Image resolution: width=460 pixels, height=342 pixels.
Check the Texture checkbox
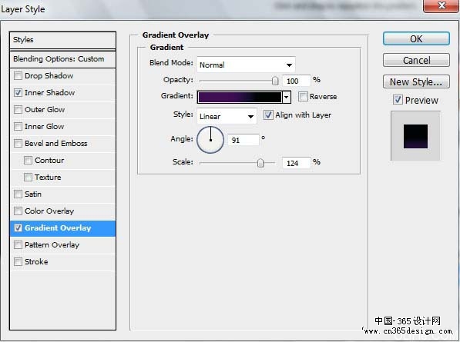point(28,178)
